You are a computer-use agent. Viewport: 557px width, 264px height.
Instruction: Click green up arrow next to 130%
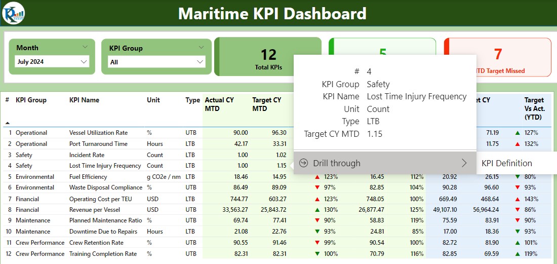317,210
